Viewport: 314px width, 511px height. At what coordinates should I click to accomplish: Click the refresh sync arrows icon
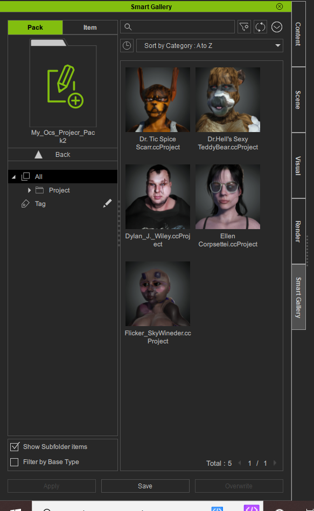click(x=260, y=27)
